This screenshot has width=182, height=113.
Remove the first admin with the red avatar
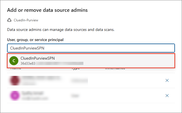pyautogui.click(x=167, y=80)
